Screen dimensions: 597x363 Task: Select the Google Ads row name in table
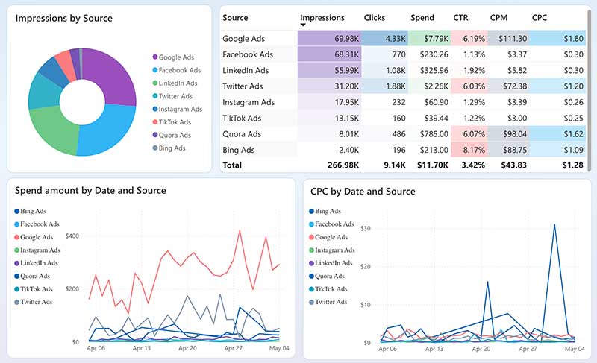[x=244, y=39]
